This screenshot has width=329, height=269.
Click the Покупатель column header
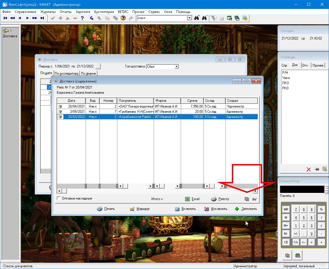(135, 101)
